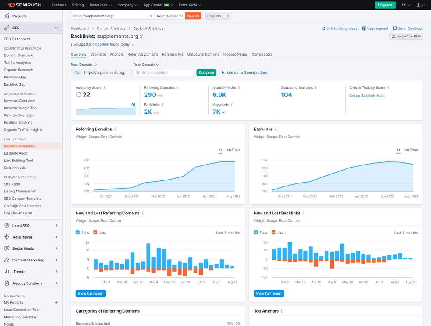Open the Content Marketing icon
The width and height of the screenshot is (431, 326).
(7, 260)
